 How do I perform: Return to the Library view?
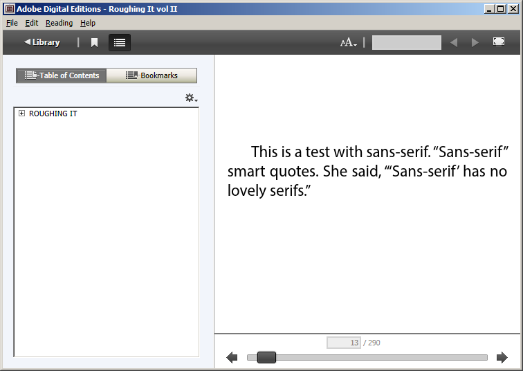click(42, 42)
